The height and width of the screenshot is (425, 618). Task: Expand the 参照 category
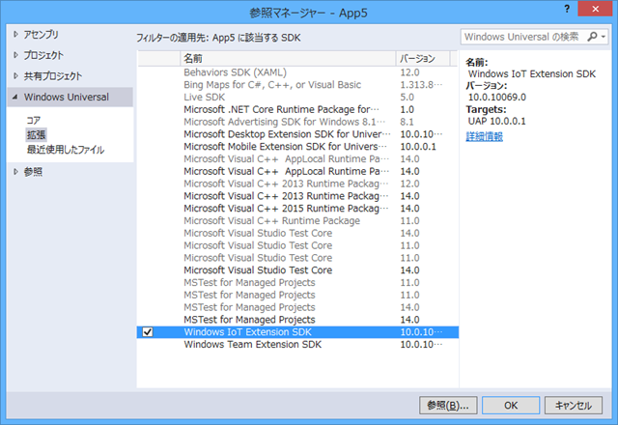tap(14, 172)
